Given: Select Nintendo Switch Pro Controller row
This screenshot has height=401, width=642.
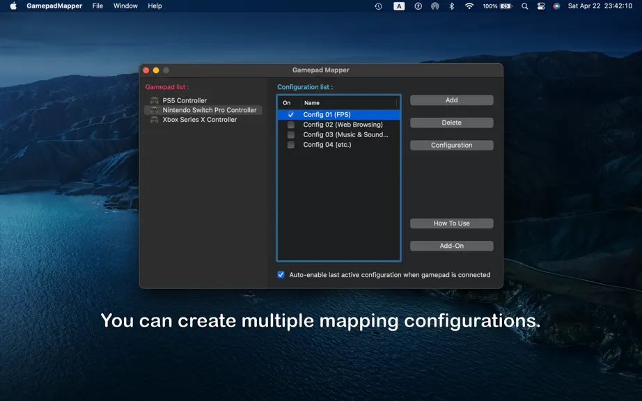Looking at the screenshot, I should [203, 110].
